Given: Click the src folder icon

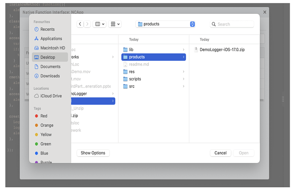Looking at the screenshot, I should point(125,86).
